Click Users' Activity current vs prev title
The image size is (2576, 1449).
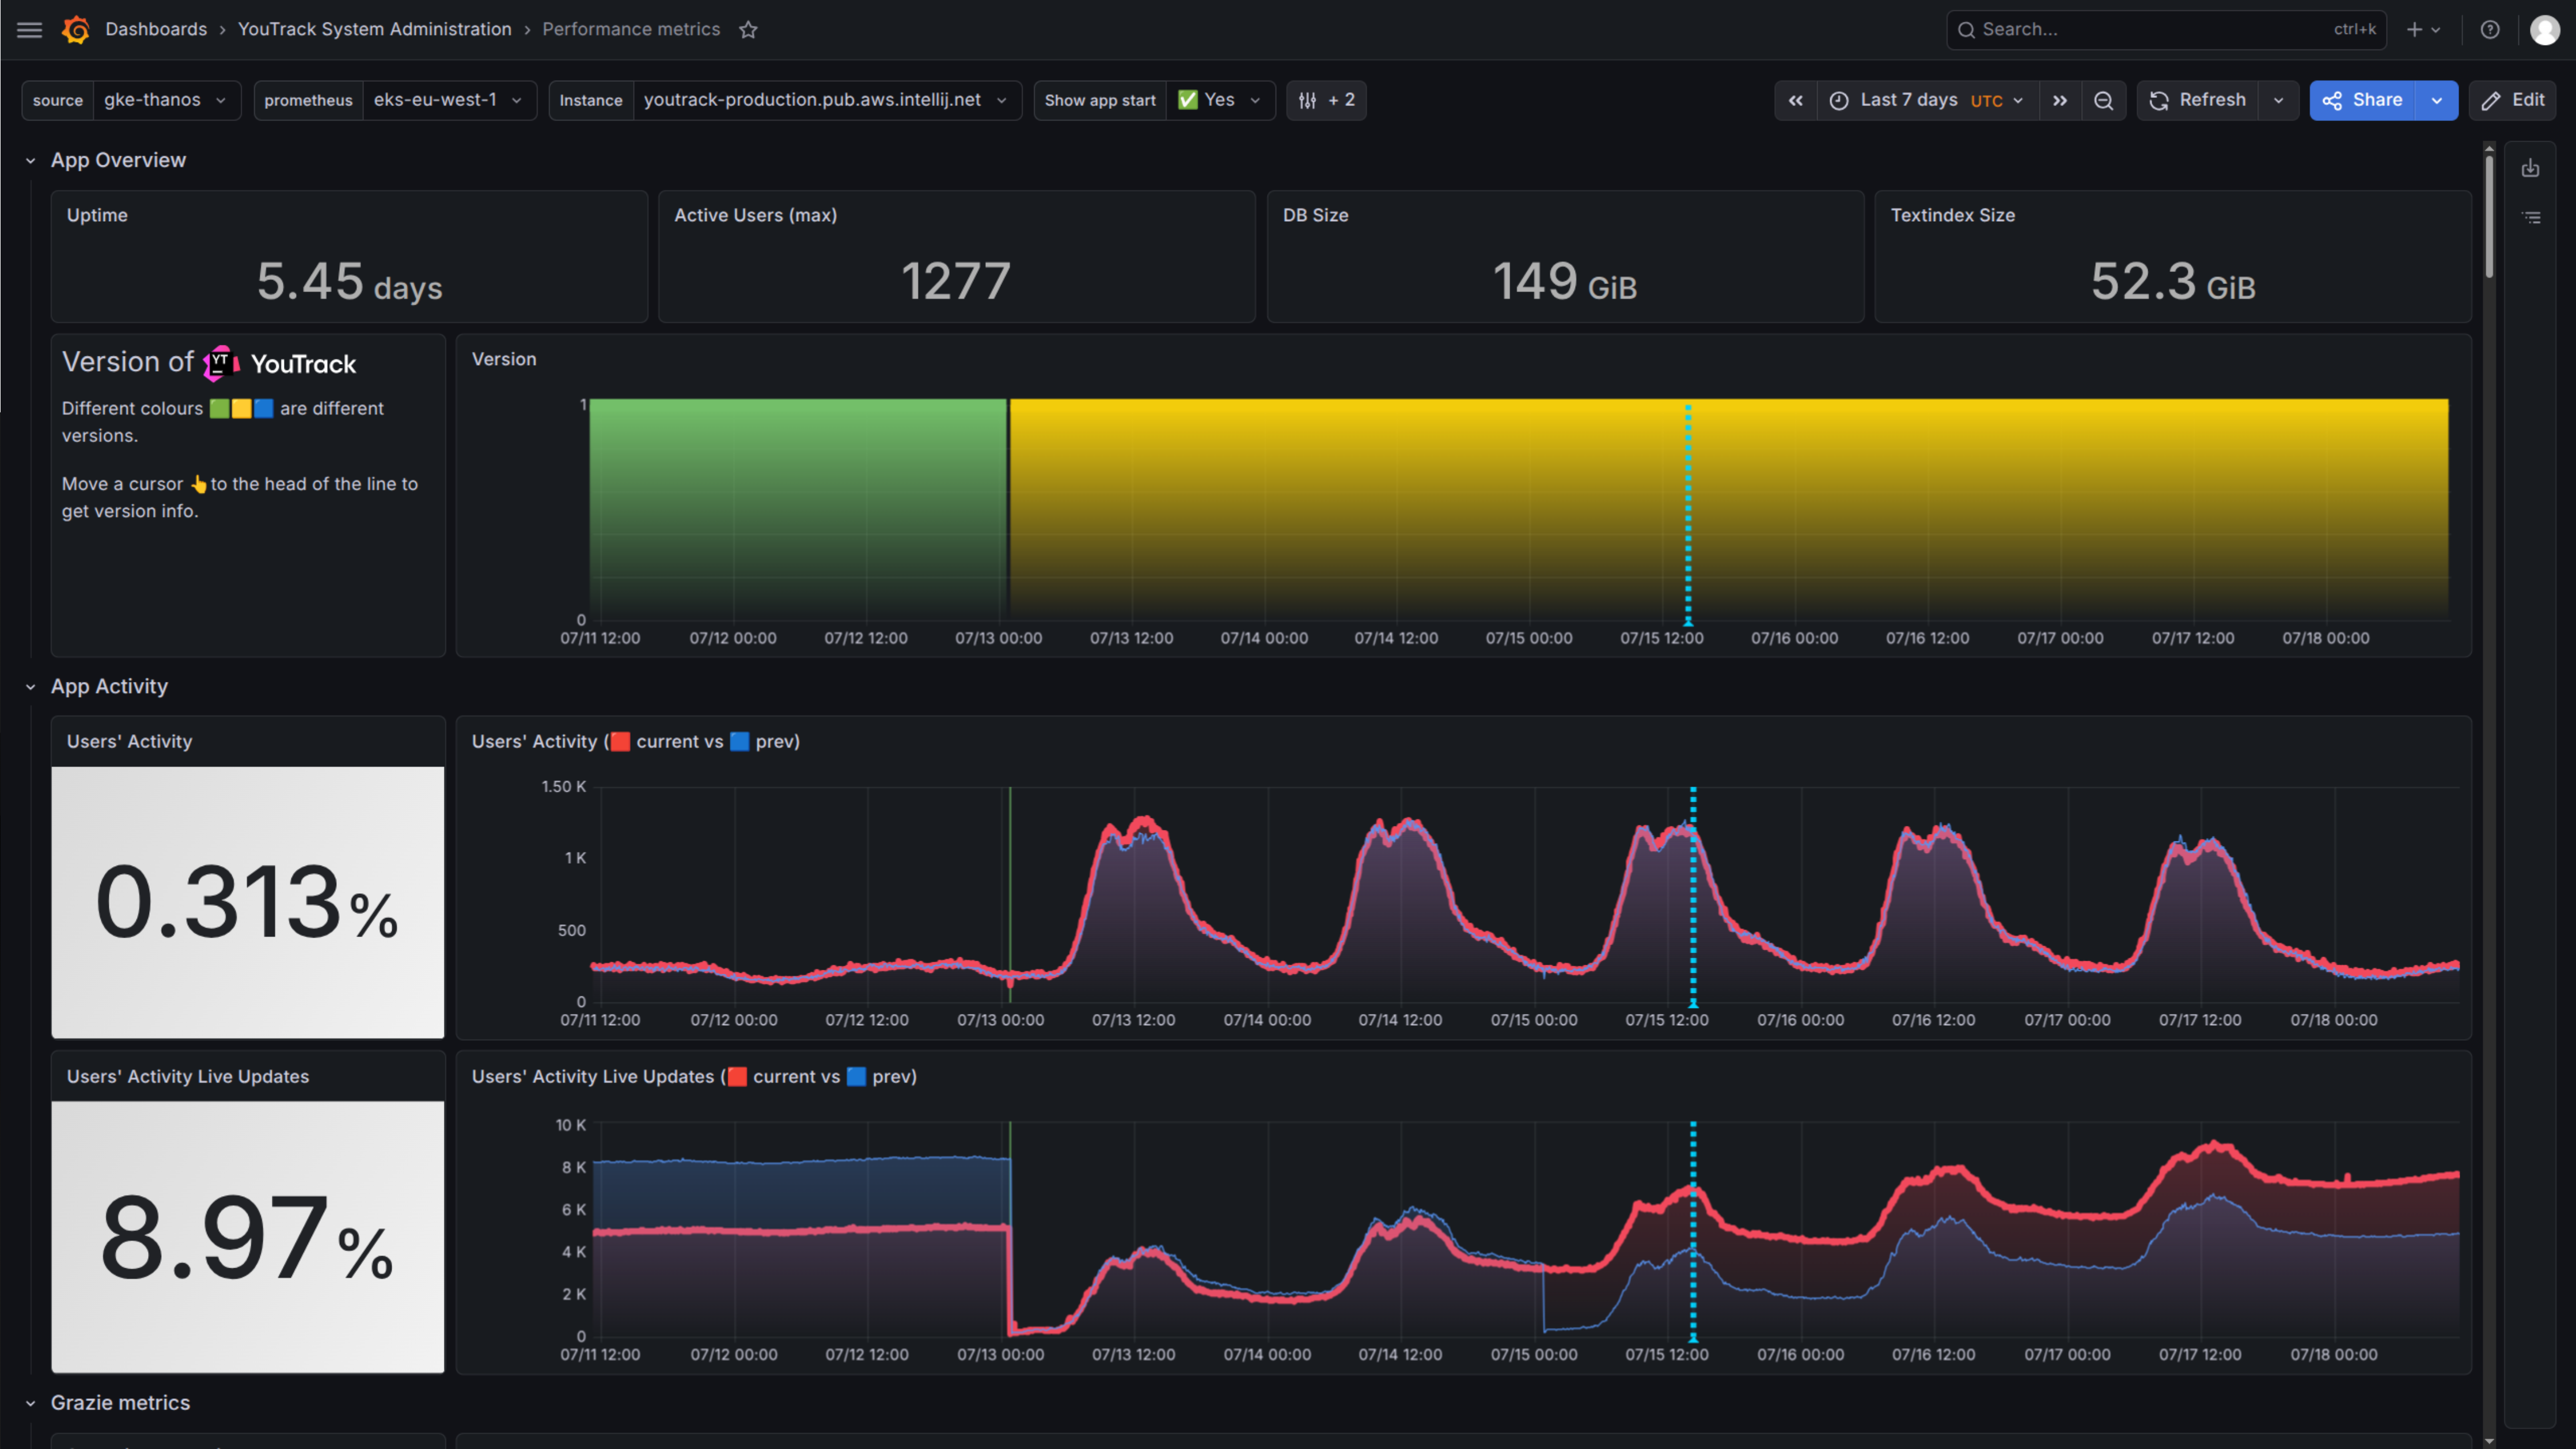coord(635,741)
